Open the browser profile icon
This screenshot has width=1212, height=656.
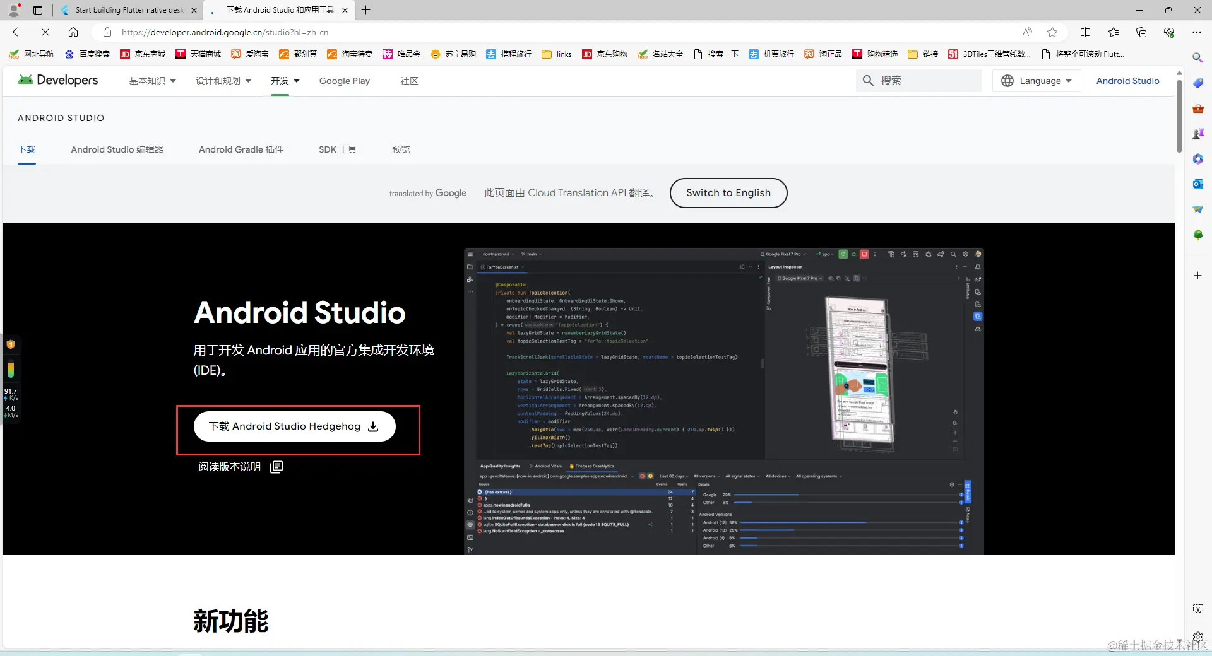tap(14, 10)
